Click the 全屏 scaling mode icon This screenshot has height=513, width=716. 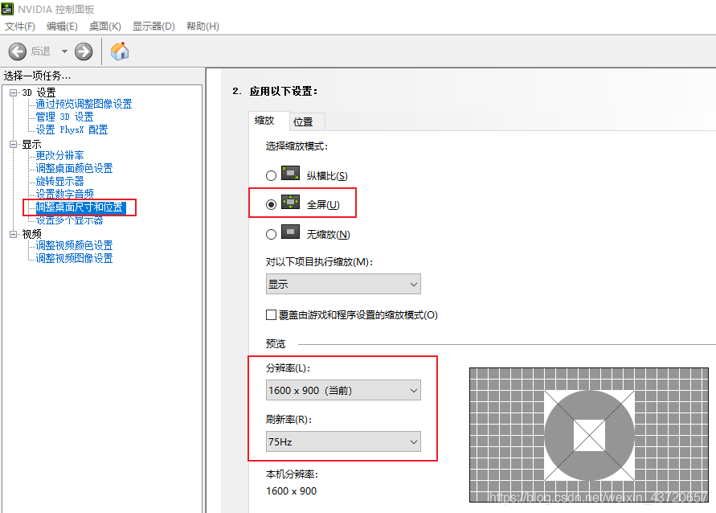290,202
